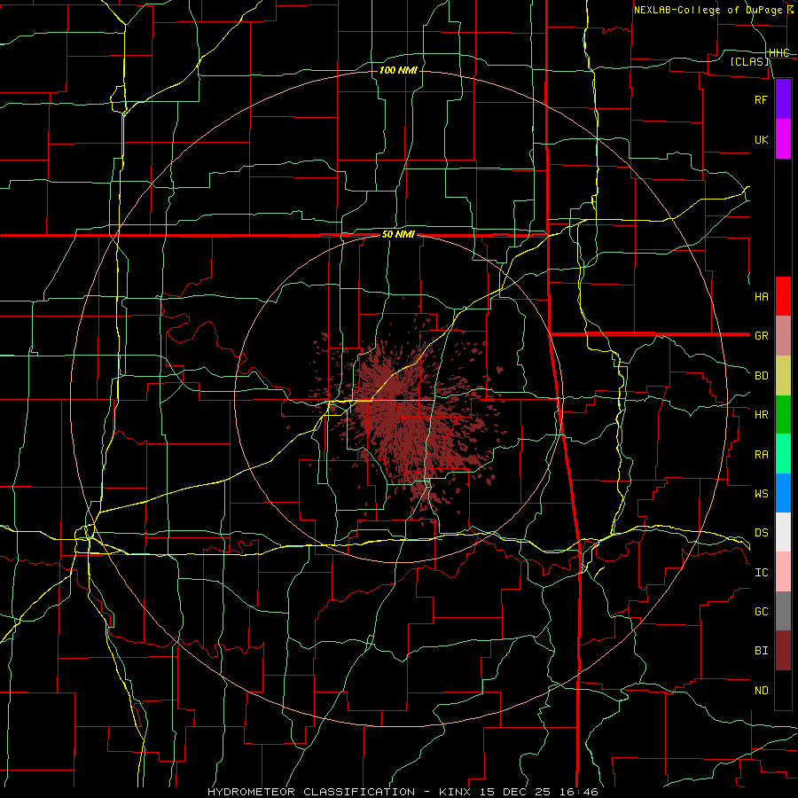The width and height of the screenshot is (798, 798).
Task: Click the UK legend label
Action: tap(762, 139)
